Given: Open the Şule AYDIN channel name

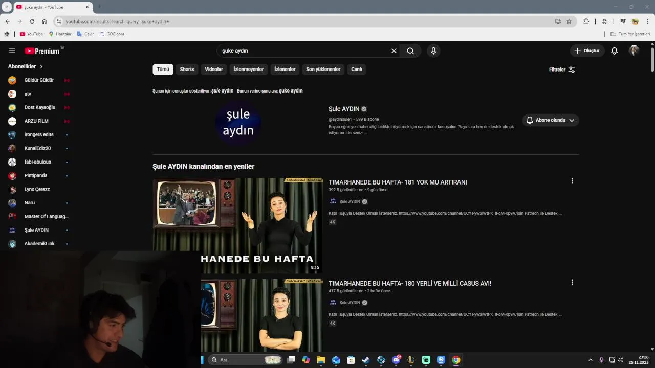Looking at the screenshot, I should click(344, 109).
